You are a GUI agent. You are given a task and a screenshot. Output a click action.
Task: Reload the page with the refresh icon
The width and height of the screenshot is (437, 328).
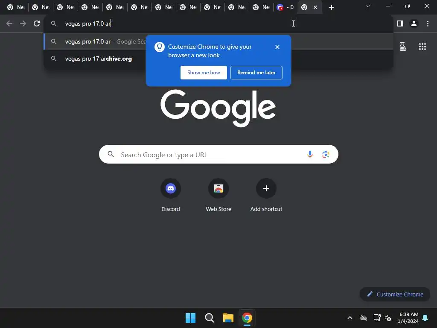[37, 24]
